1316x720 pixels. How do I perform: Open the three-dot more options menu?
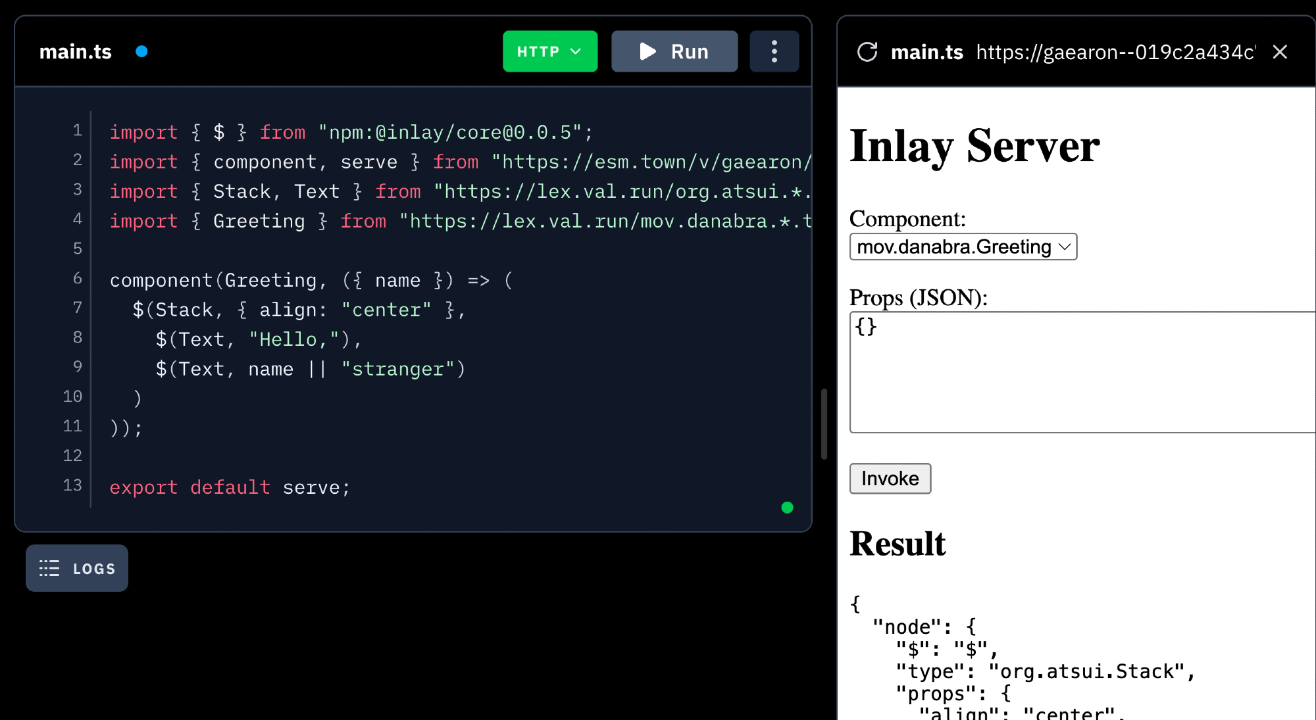tap(774, 51)
